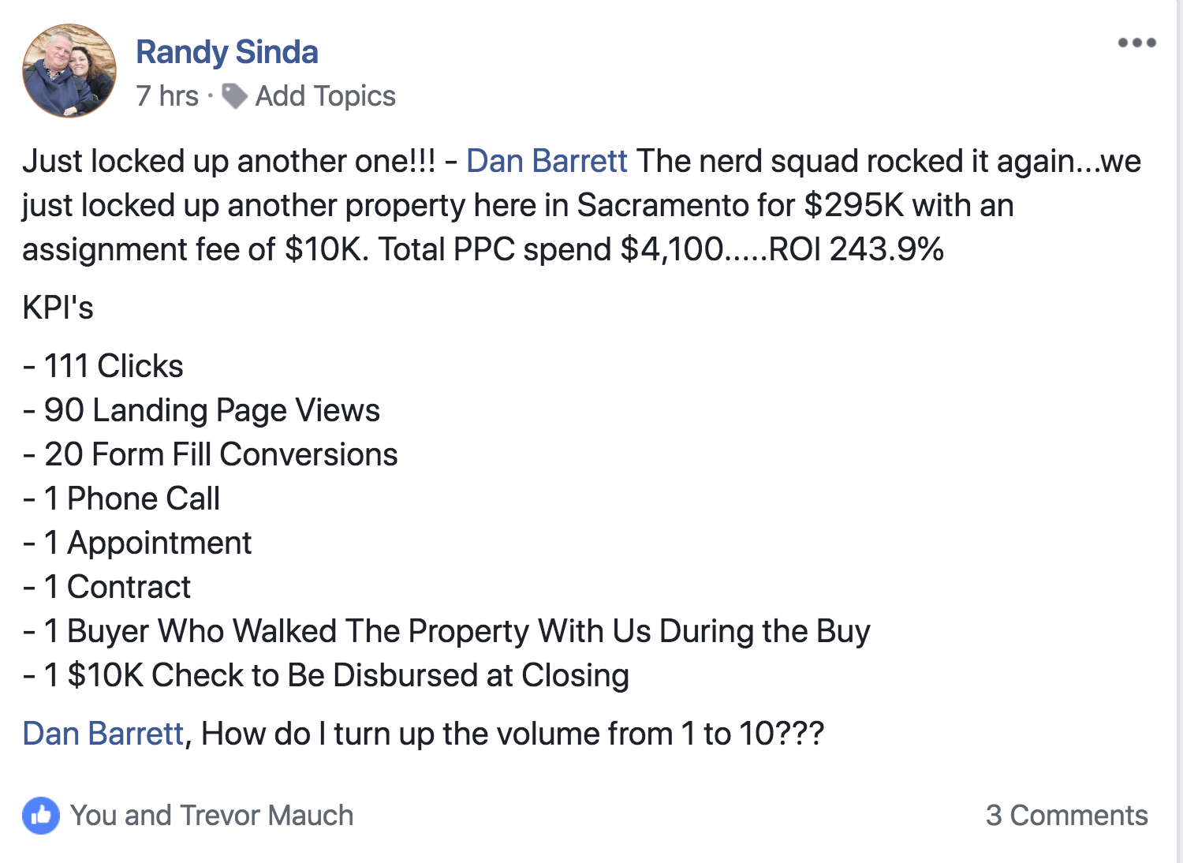The width and height of the screenshot is (1183, 863).
Task: Open the Dan Barrett mention before the volume question
Action: click(103, 734)
